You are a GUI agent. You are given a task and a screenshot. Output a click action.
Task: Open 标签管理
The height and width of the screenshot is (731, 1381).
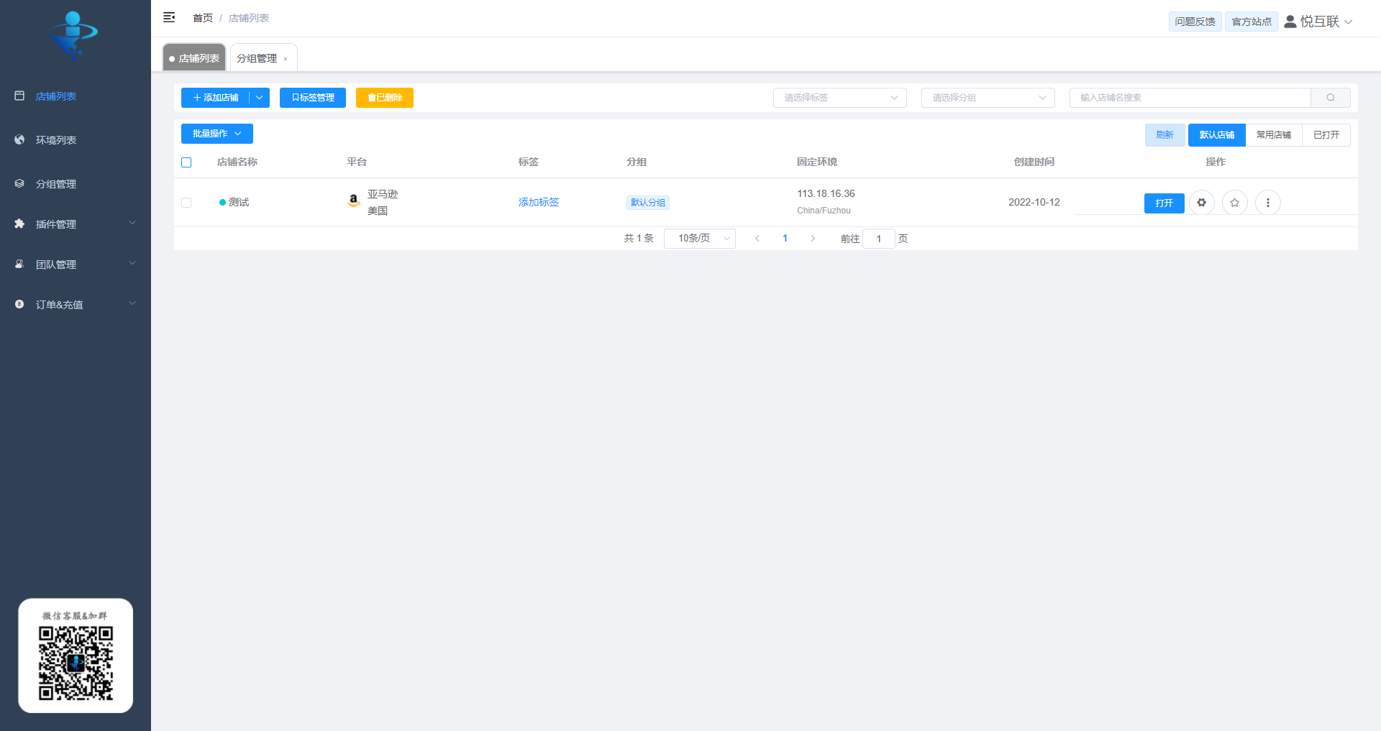coord(313,98)
